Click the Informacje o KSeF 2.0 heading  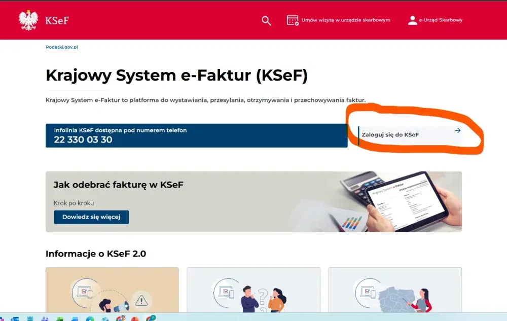pos(96,254)
